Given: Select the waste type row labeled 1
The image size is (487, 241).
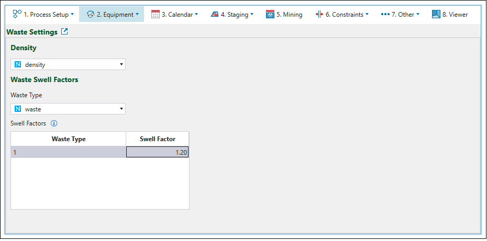Looking at the screenshot, I should [69, 152].
